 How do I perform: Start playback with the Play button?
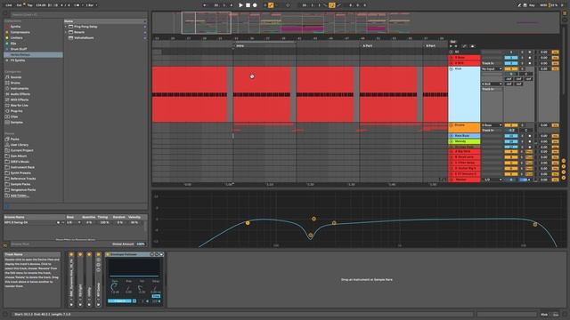pyautogui.click(x=240, y=5)
